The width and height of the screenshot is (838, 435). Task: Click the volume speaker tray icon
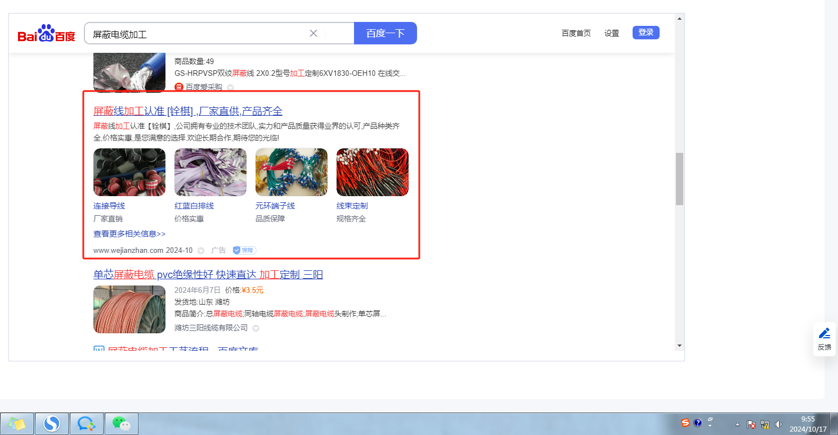(779, 424)
